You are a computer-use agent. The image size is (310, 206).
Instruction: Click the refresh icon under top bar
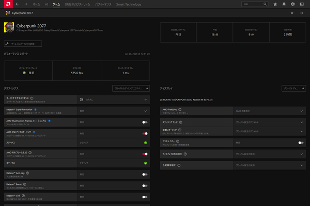[302, 13]
